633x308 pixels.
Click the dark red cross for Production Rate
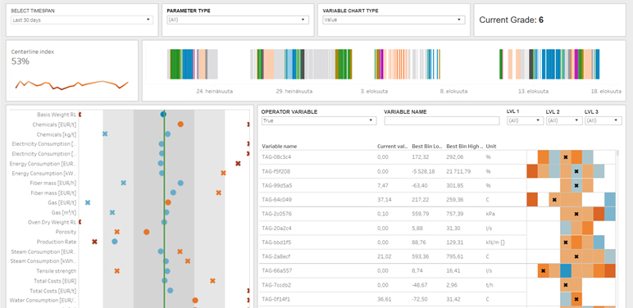click(x=94, y=242)
